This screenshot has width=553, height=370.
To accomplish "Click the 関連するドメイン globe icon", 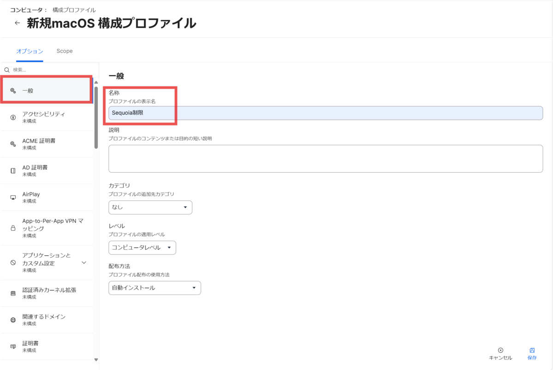I will (x=13, y=320).
